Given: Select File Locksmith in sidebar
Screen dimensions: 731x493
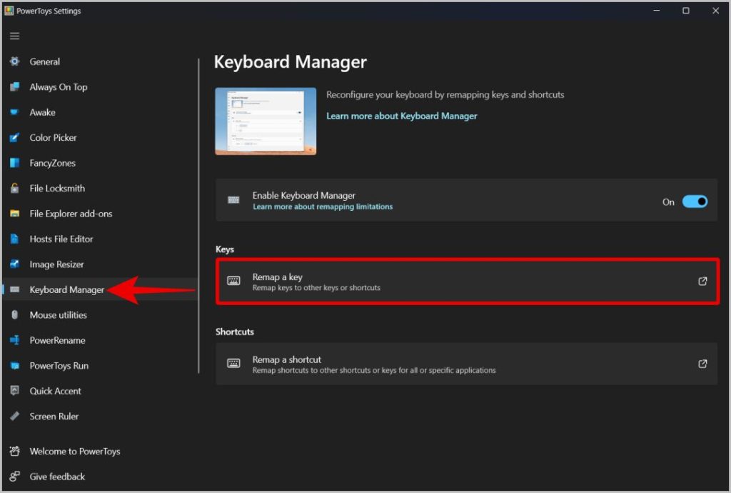Looking at the screenshot, I should tap(100, 188).
